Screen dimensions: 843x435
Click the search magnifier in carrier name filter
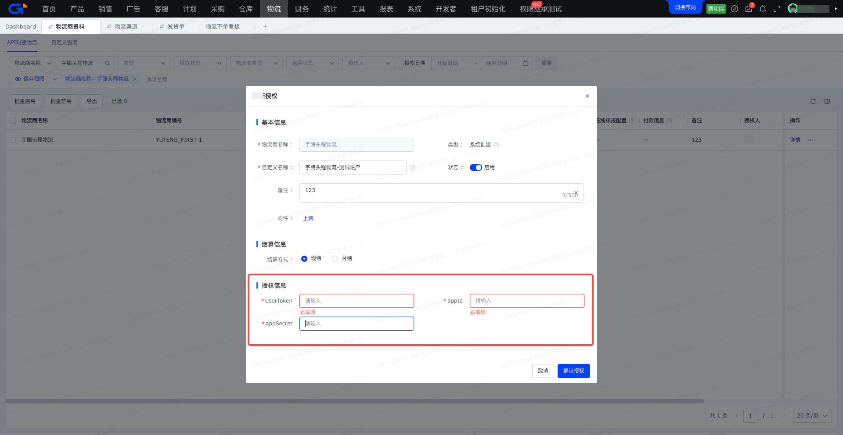107,63
